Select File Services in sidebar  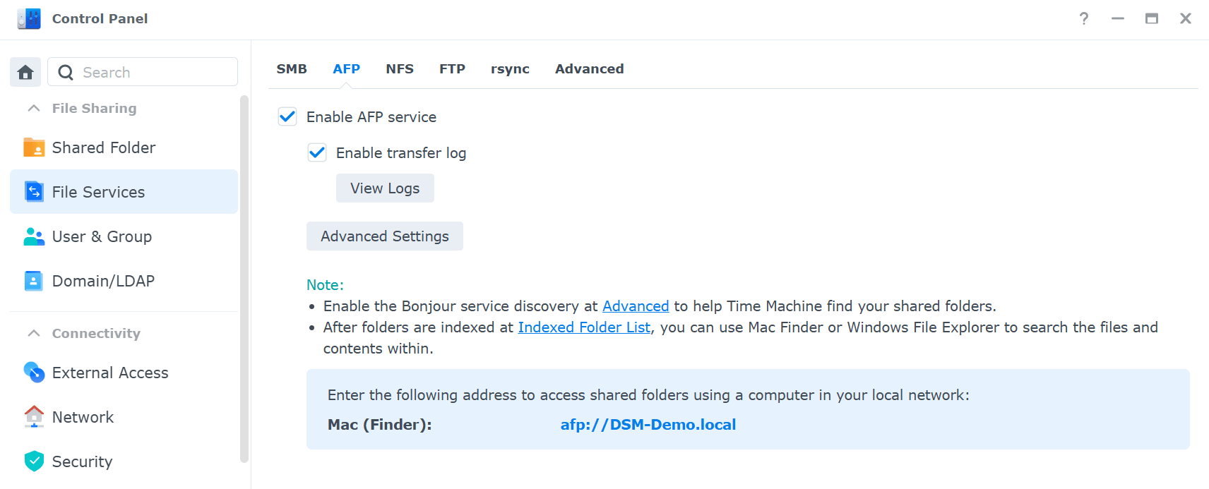pyautogui.click(x=124, y=192)
